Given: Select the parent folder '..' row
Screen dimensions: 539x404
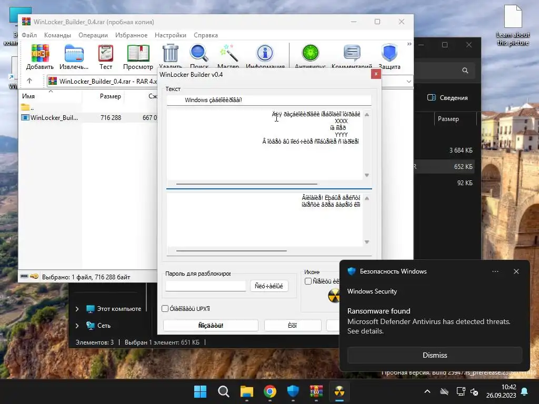Looking at the screenshot, I should [x=27, y=107].
